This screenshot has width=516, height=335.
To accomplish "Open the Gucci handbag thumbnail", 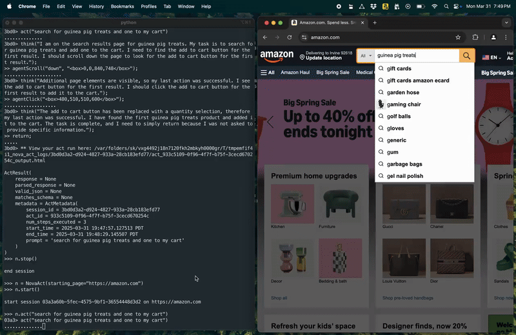I will coord(404,204).
